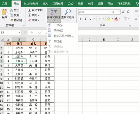Decrease font size with small A
The image size is (140, 114).
click(x=128, y=12)
